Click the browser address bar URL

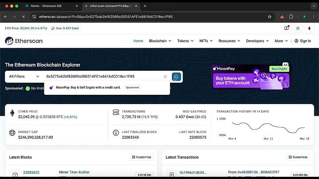[106, 17]
